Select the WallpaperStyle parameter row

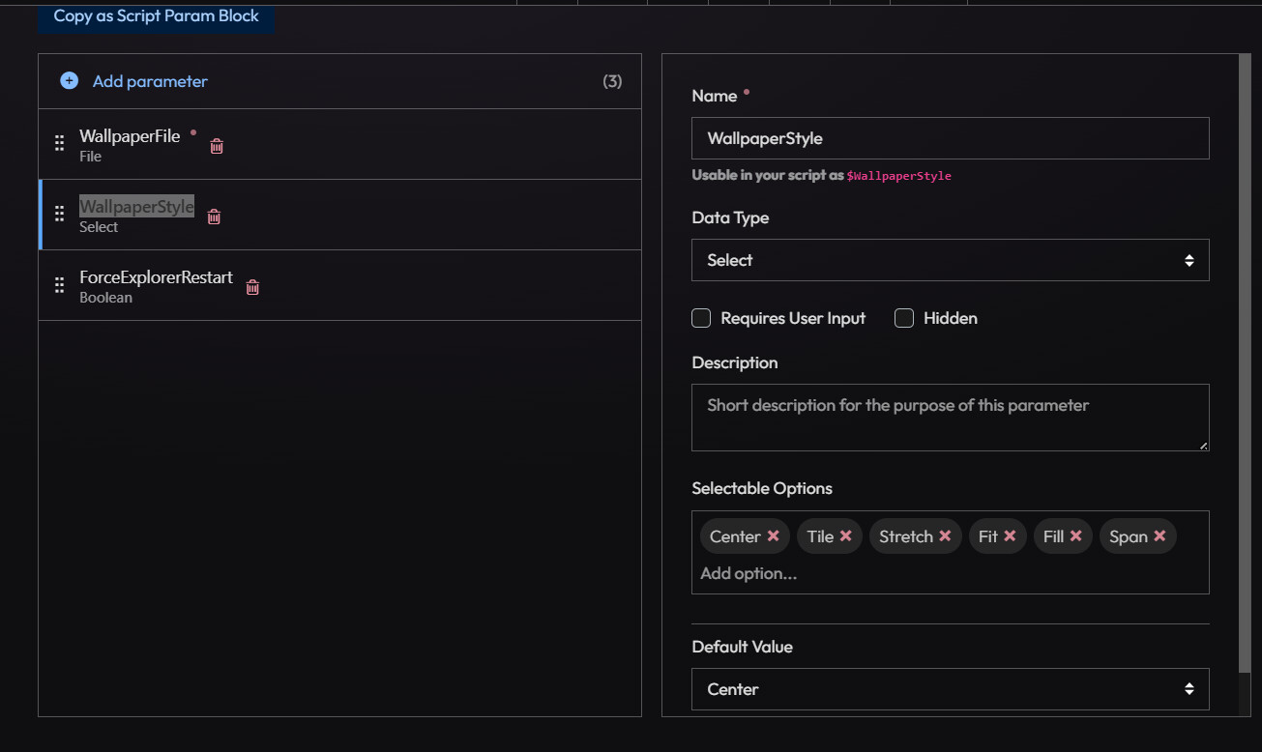[x=339, y=215]
